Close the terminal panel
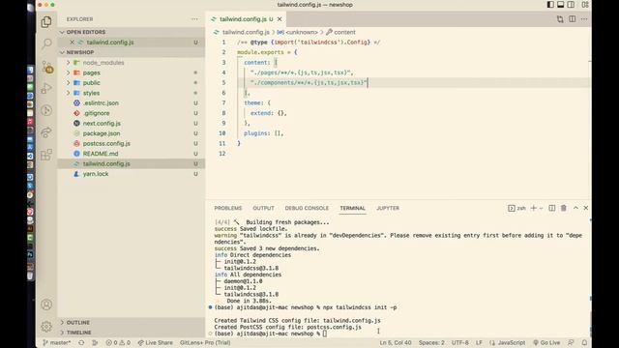The height and width of the screenshot is (348, 619). 586,208
